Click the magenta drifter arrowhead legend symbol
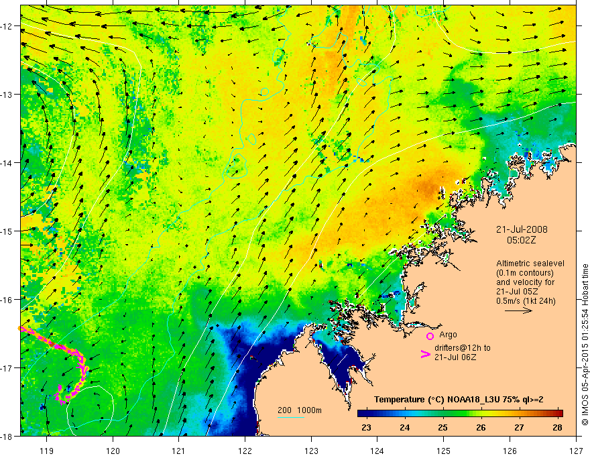The height and width of the screenshot is (456, 590). click(x=425, y=354)
